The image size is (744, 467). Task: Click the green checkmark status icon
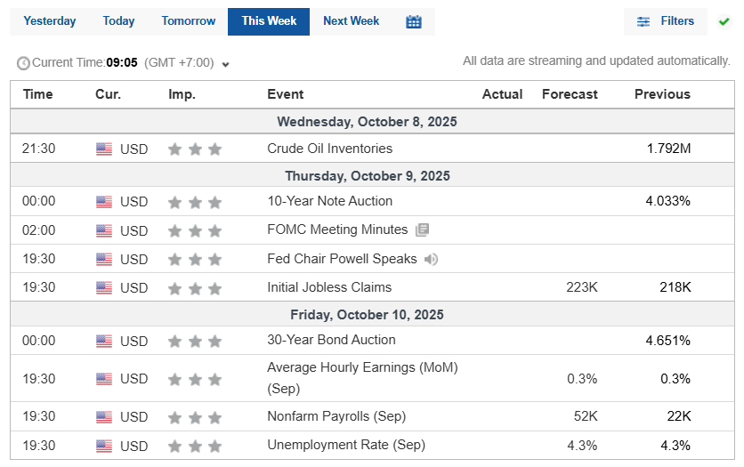click(724, 21)
